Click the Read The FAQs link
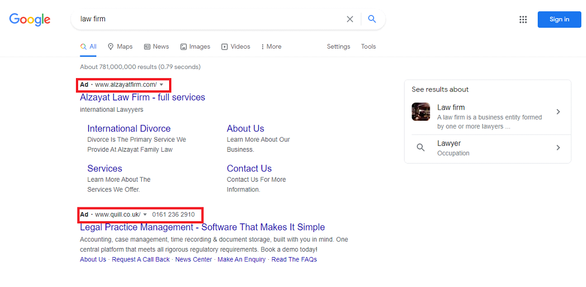This screenshot has height=287, width=586. click(294, 259)
